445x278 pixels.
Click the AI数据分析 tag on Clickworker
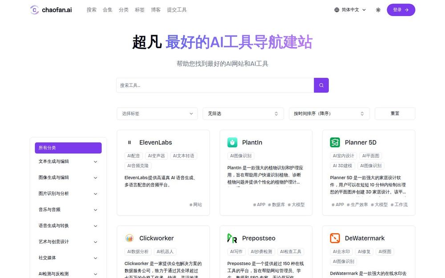138,252
